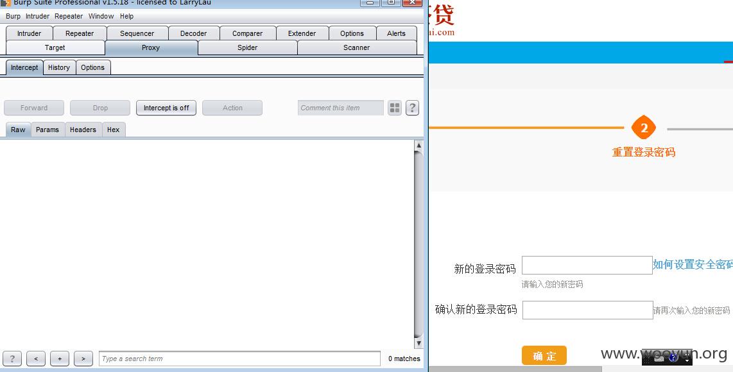
Task: Switch to the Sequencer tab
Action: [x=137, y=33]
